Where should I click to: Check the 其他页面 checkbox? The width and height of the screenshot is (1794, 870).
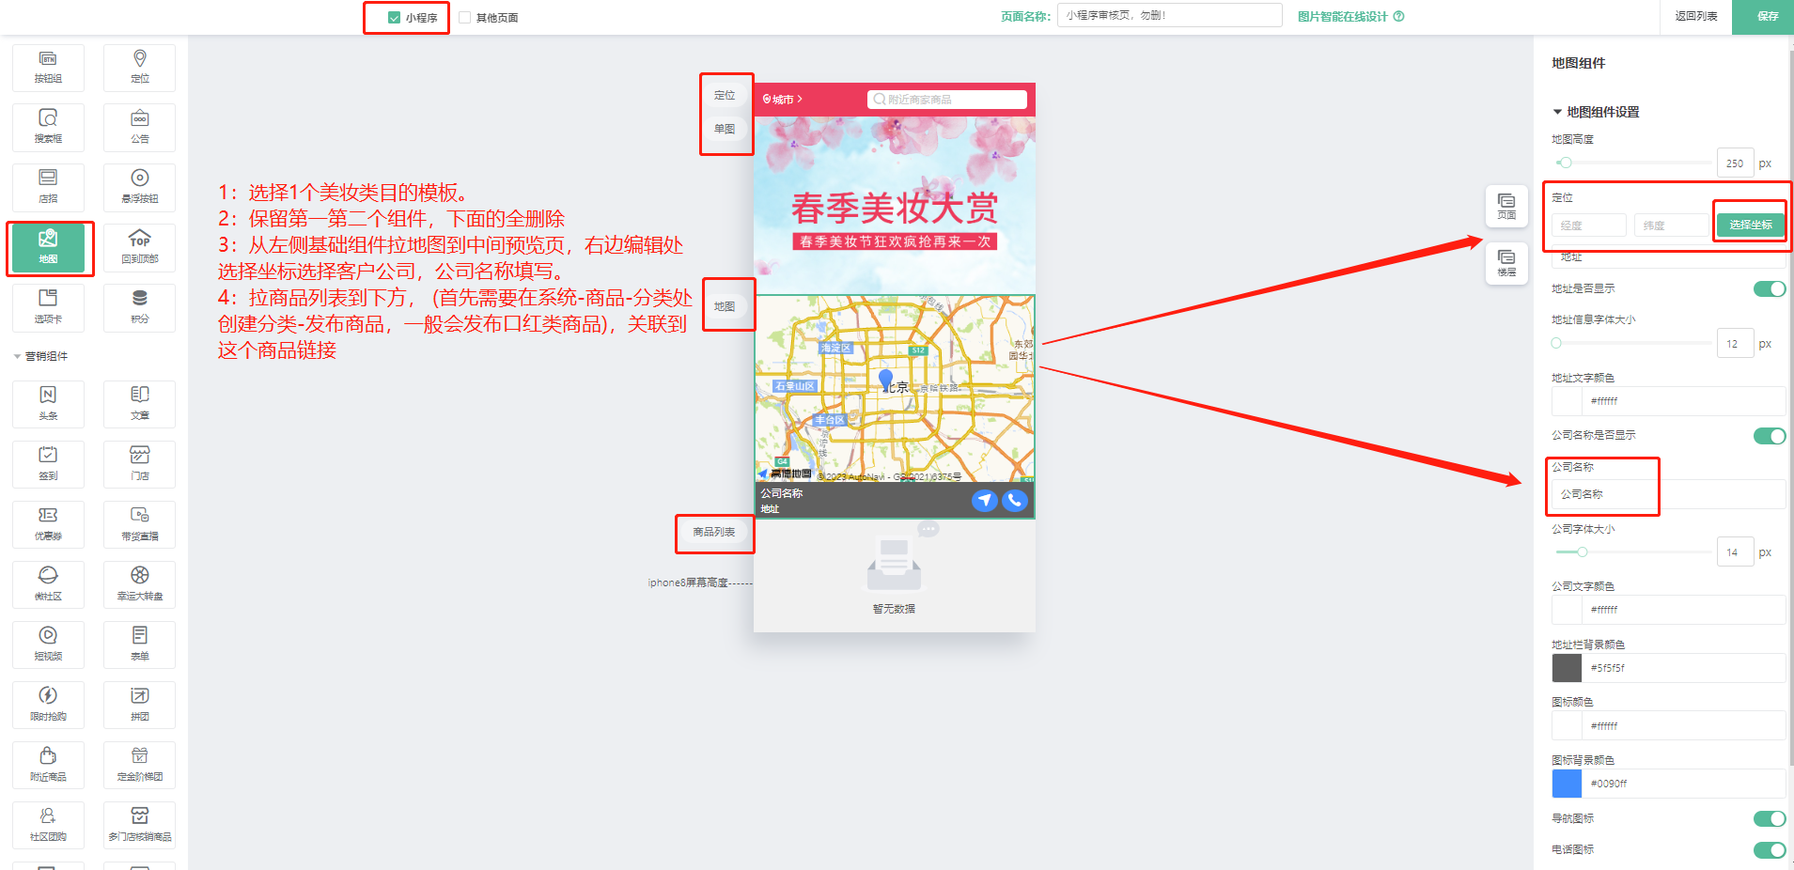465,18
